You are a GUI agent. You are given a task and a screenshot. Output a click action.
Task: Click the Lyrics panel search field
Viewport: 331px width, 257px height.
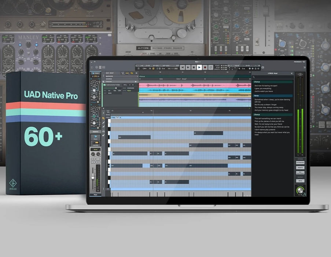273,77
